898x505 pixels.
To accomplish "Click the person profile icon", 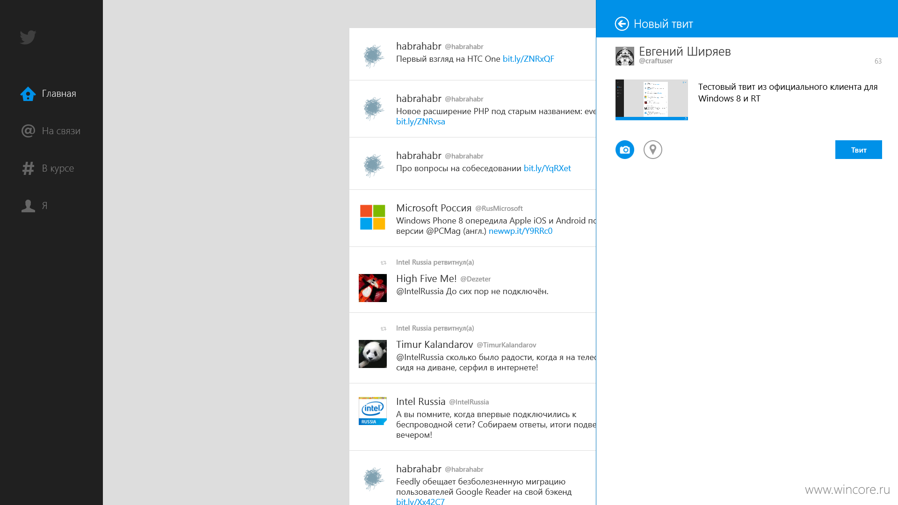I will [x=28, y=206].
